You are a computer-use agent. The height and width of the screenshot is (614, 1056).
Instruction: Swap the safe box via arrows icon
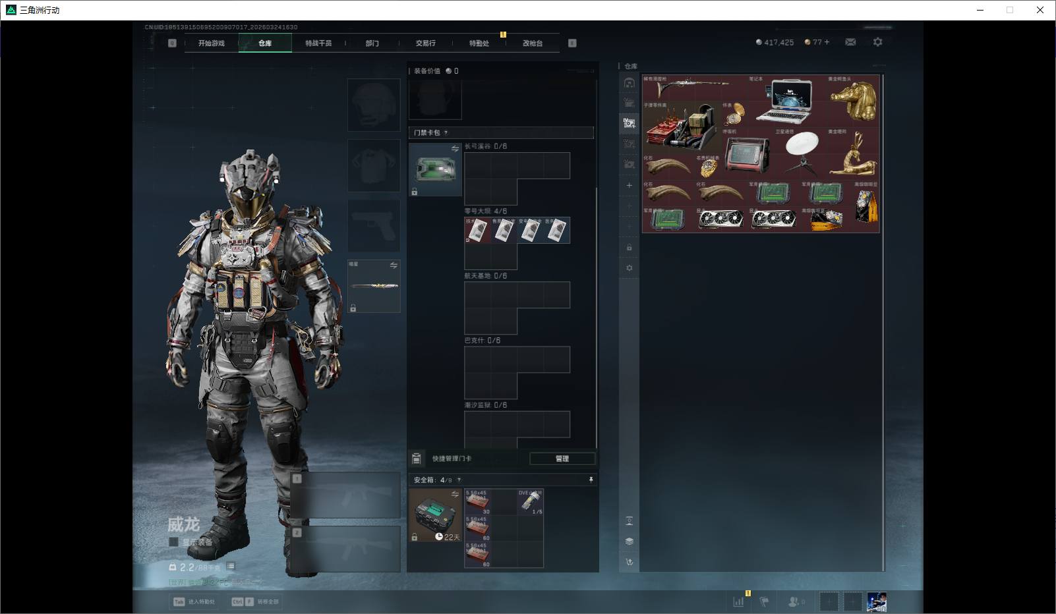[455, 493]
